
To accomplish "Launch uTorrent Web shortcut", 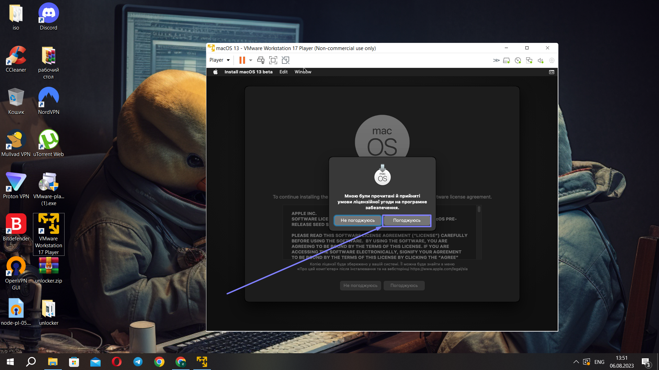I will pyautogui.click(x=48, y=144).
